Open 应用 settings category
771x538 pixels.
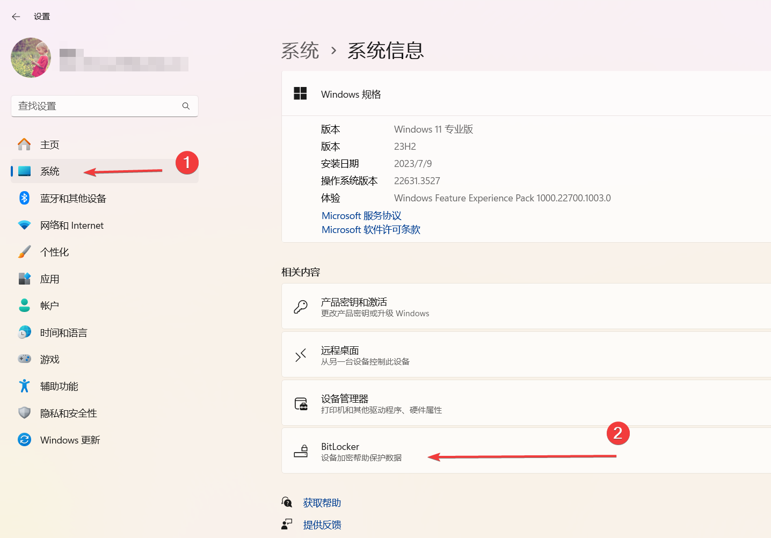click(105, 279)
